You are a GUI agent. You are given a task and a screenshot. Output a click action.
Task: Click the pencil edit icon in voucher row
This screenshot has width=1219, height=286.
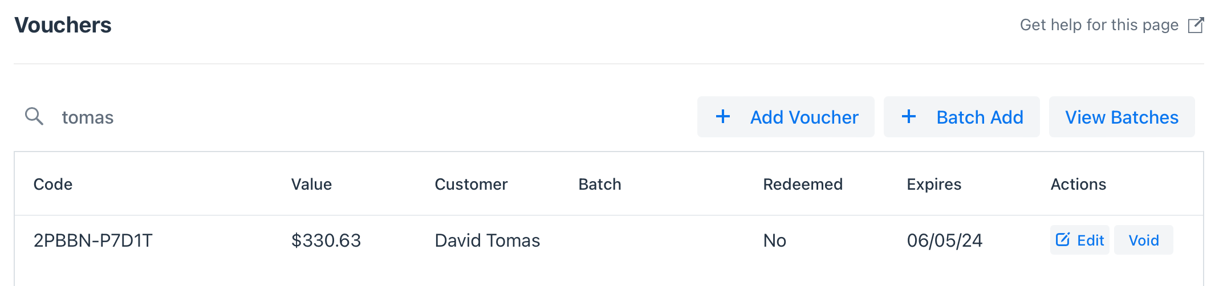(1063, 239)
